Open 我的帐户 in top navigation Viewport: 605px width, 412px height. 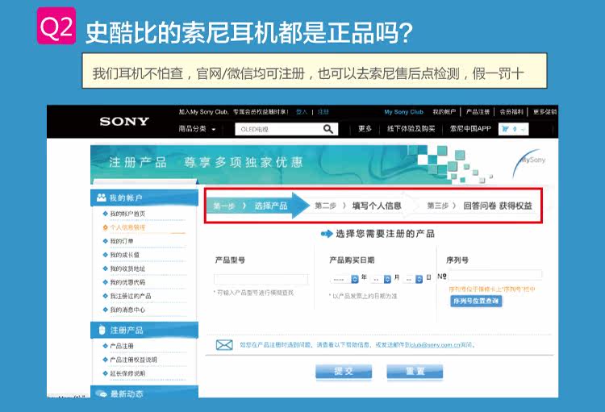tap(444, 112)
